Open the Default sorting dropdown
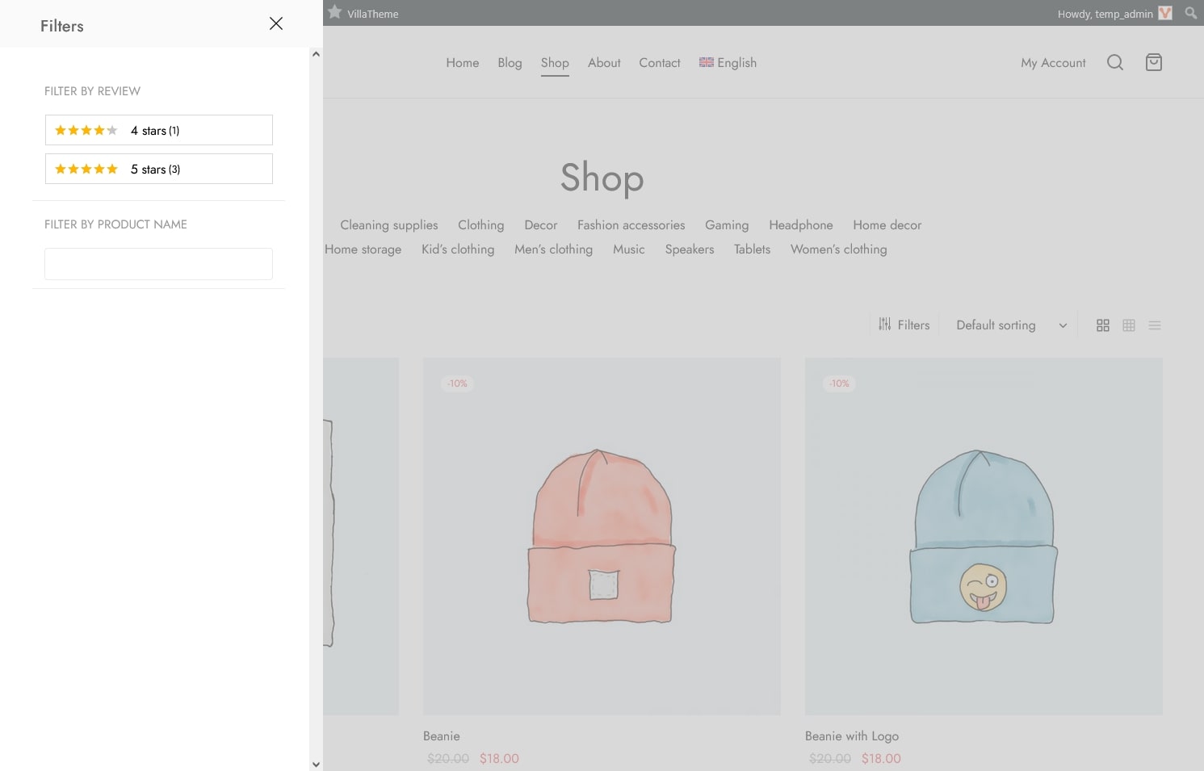This screenshot has width=1204, height=771. [x=1010, y=325]
